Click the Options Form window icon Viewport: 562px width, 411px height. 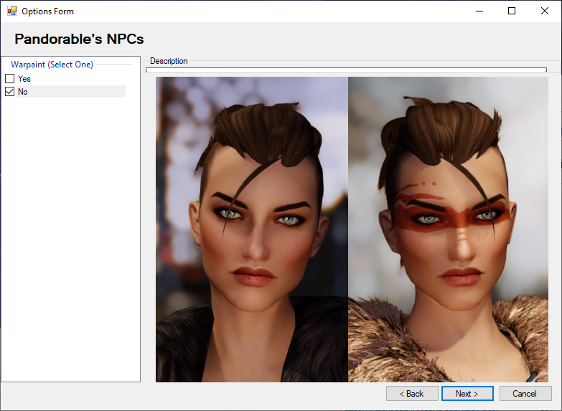click(11, 11)
